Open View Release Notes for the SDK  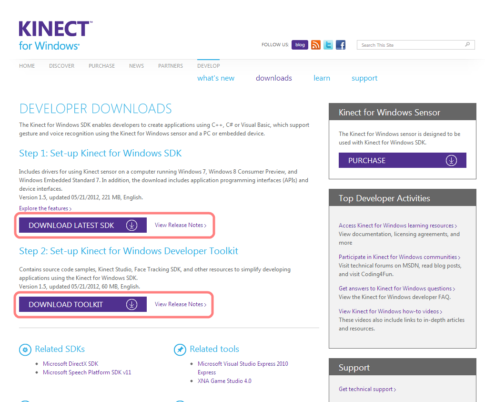pyautogui.click(x=179, y=225)
